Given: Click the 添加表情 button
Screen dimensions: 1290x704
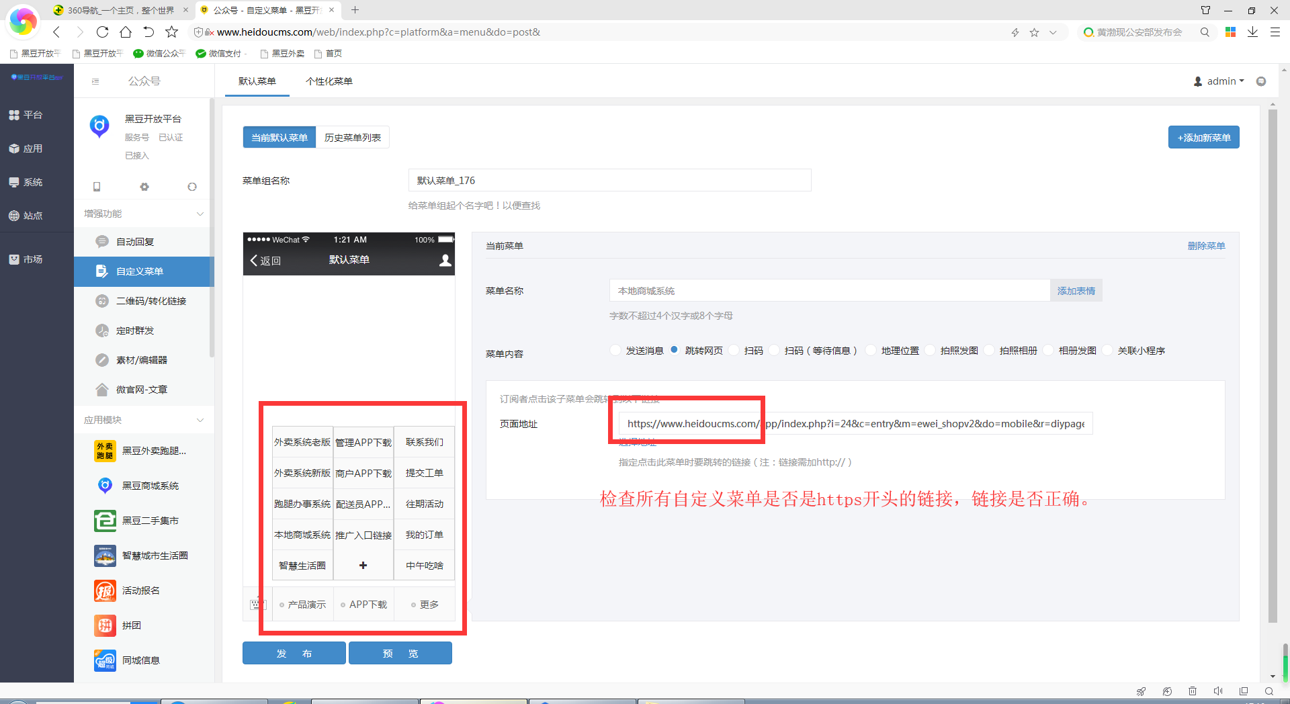Looking at the screenshot, I should [x=1076, y=291].
